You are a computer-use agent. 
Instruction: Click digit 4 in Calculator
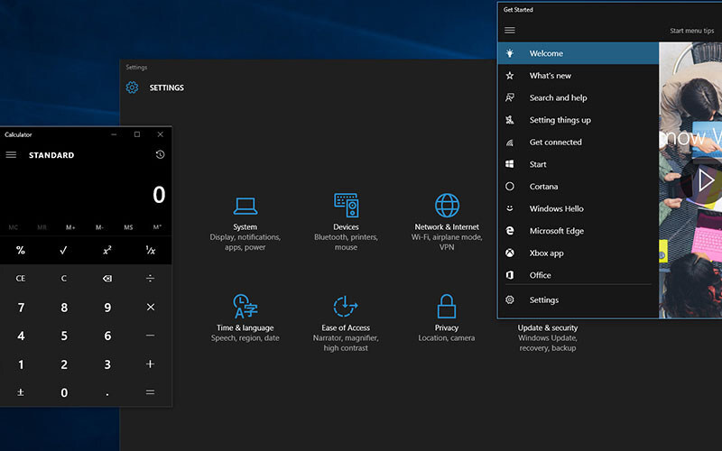click(21, 336)
